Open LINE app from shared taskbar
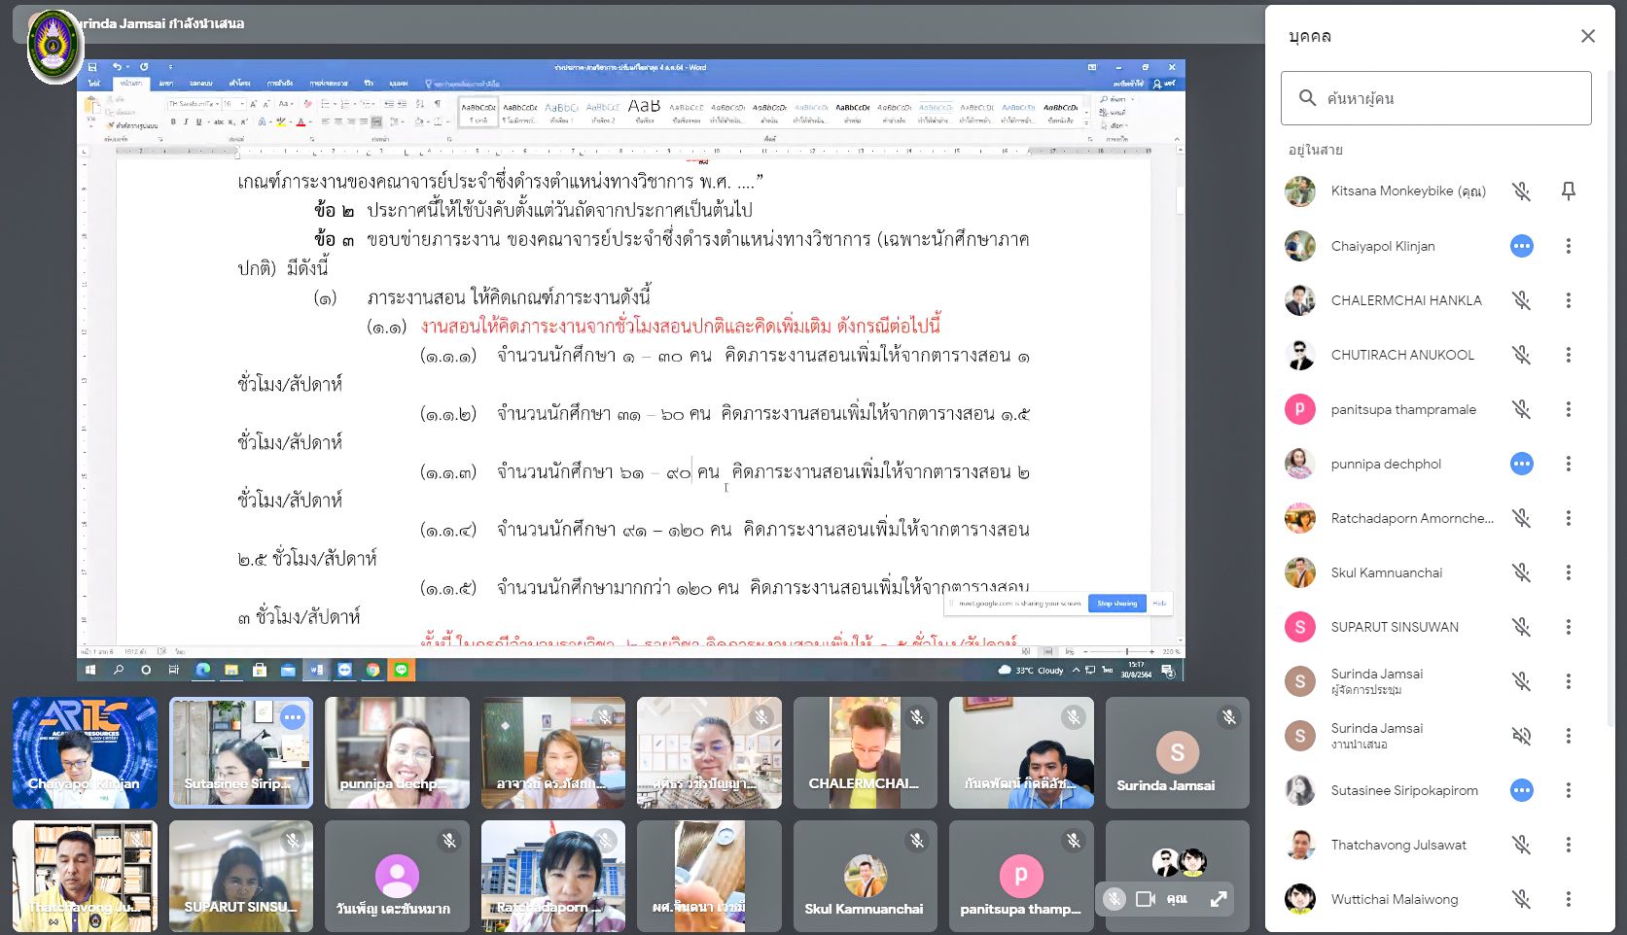This screenshot has width=1627, height=935. [401, 670]
